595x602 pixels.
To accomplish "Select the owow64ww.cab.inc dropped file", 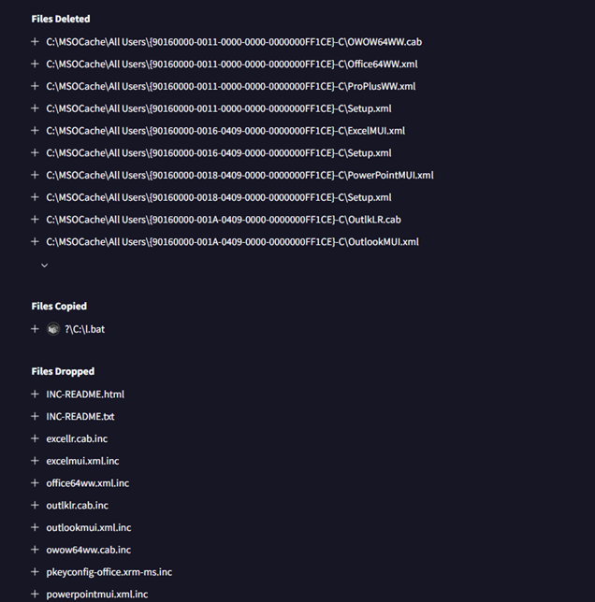I will [88, 550].
